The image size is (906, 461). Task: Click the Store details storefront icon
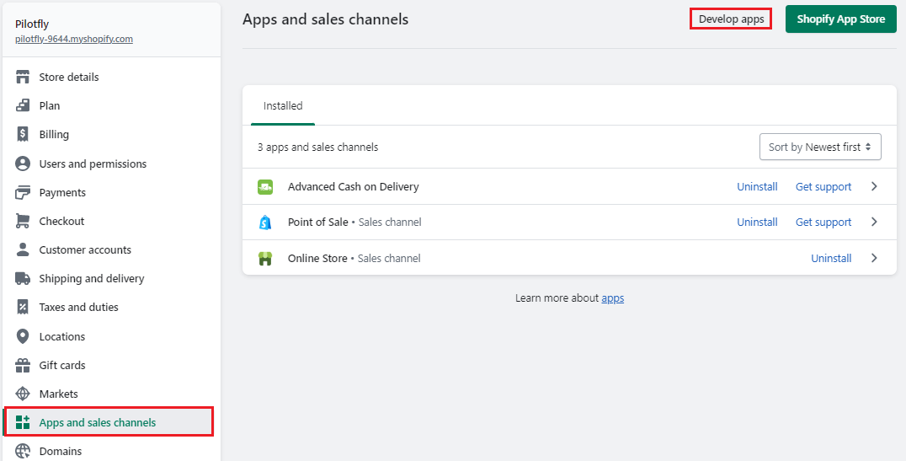coord(23,78)
